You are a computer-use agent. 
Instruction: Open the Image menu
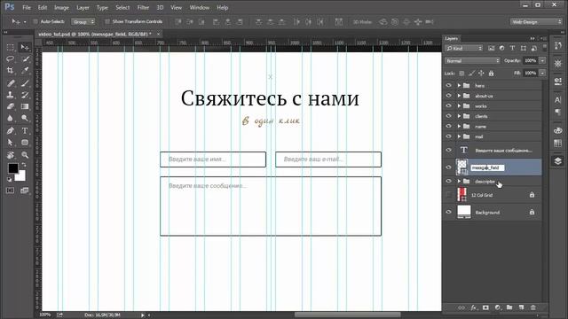(61, 7)
